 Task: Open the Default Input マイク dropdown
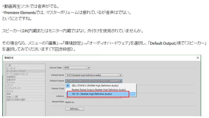tap(94, 75)
